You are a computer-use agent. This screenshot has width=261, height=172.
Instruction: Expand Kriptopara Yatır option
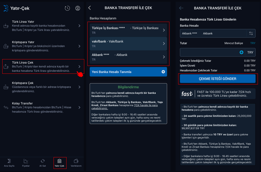pyautogui.click(x=42, y=46)
